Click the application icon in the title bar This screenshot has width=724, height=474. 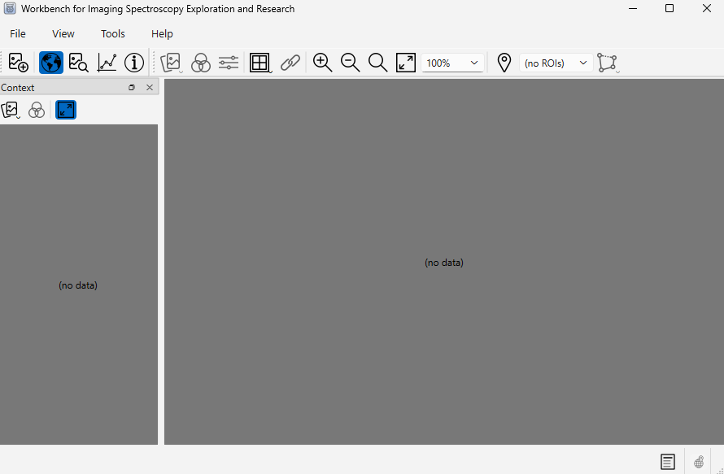coord(10,8)
